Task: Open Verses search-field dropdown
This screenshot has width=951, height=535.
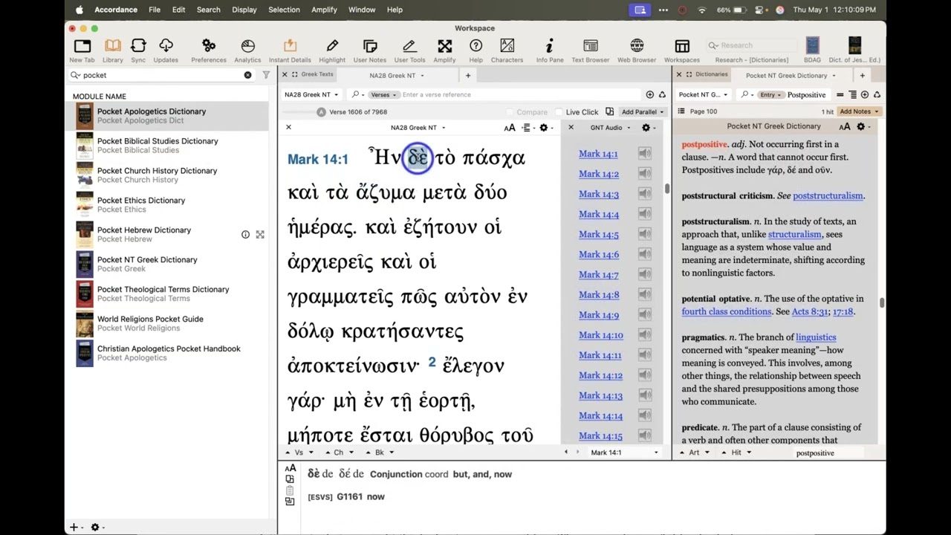Action: click(384, 95)
